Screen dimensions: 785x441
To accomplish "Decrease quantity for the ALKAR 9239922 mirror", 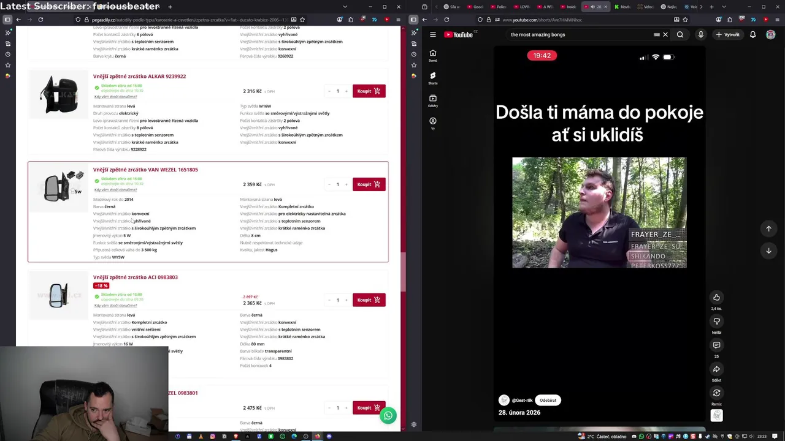I will pyautogui.click(x=329, y=91).
